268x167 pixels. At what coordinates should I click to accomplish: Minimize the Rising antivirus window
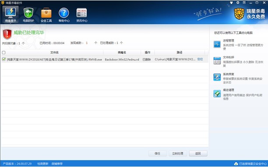pyautogui.click(x=250, y=3)
